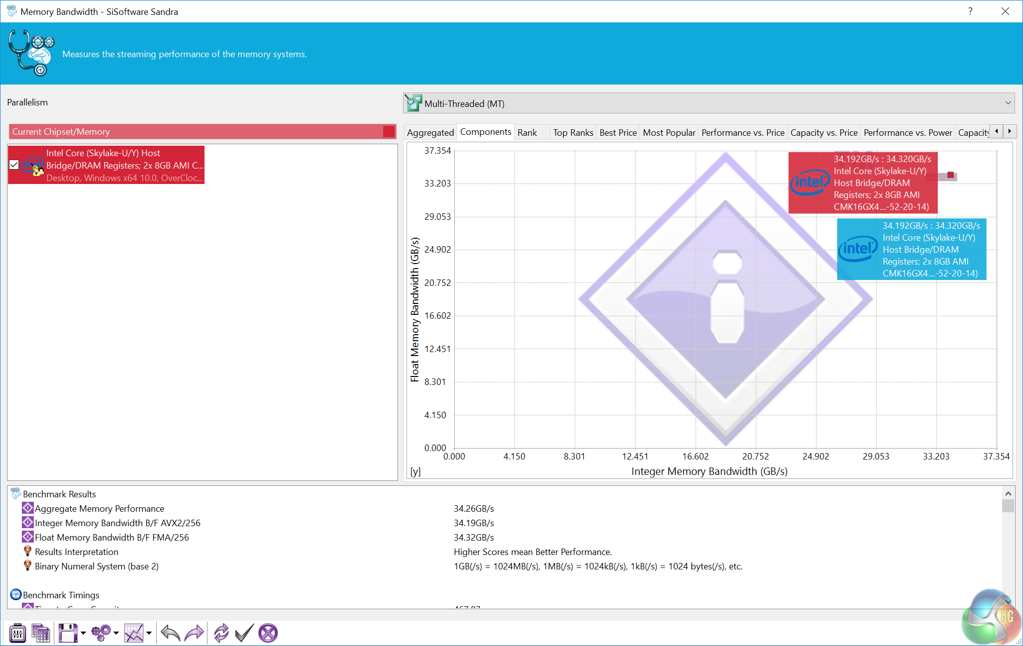Click the purple gears engine icon
The height and width of the screenshot is (646, 1023).
click(101, 633)
